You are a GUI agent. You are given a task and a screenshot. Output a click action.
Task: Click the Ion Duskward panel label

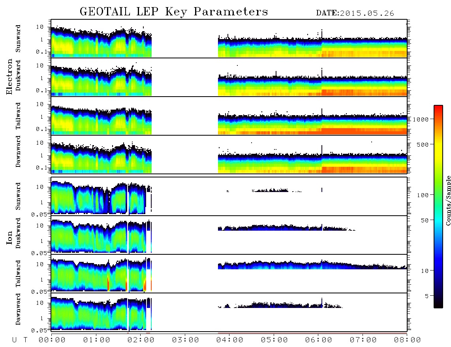pos(18,233)
